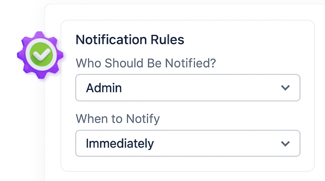Select the Immediately value text in the dropdown
This screenshot has width=325, height=181.
(120, 144)
